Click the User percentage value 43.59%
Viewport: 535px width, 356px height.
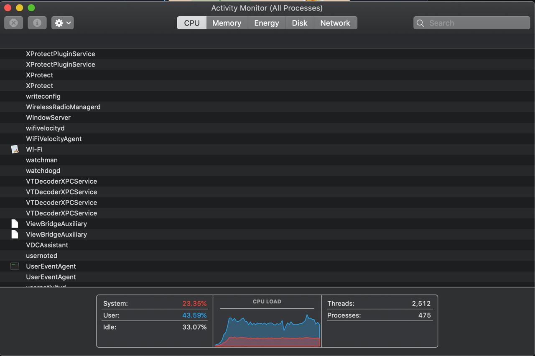coord(194,315)
